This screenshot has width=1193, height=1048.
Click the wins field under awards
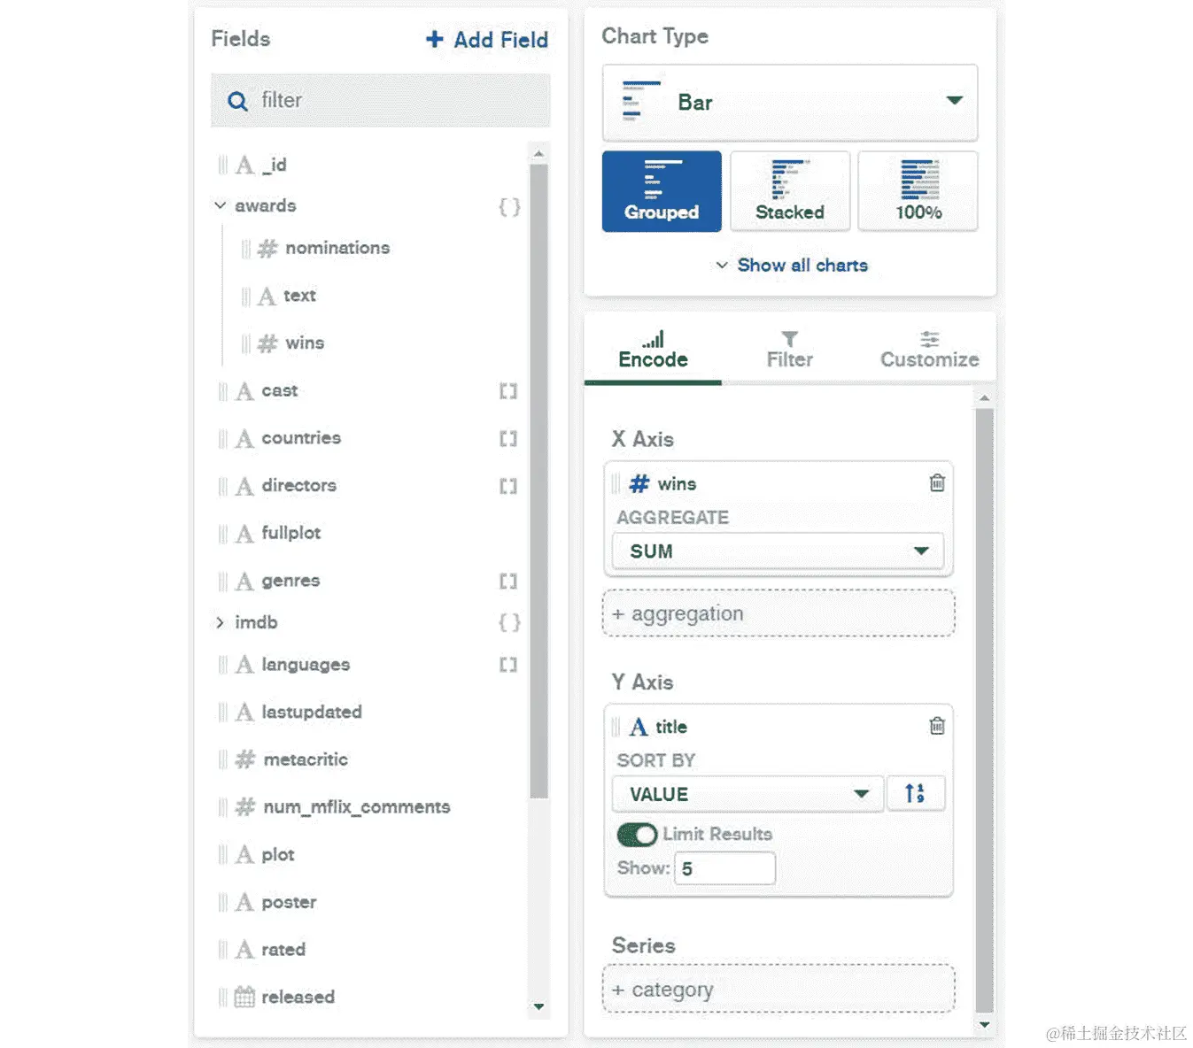[x=305, y=343]
